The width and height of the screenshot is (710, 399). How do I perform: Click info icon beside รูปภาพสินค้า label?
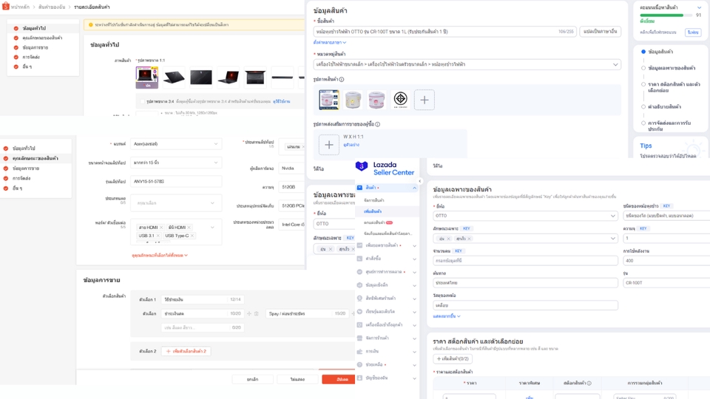(342, 79)
